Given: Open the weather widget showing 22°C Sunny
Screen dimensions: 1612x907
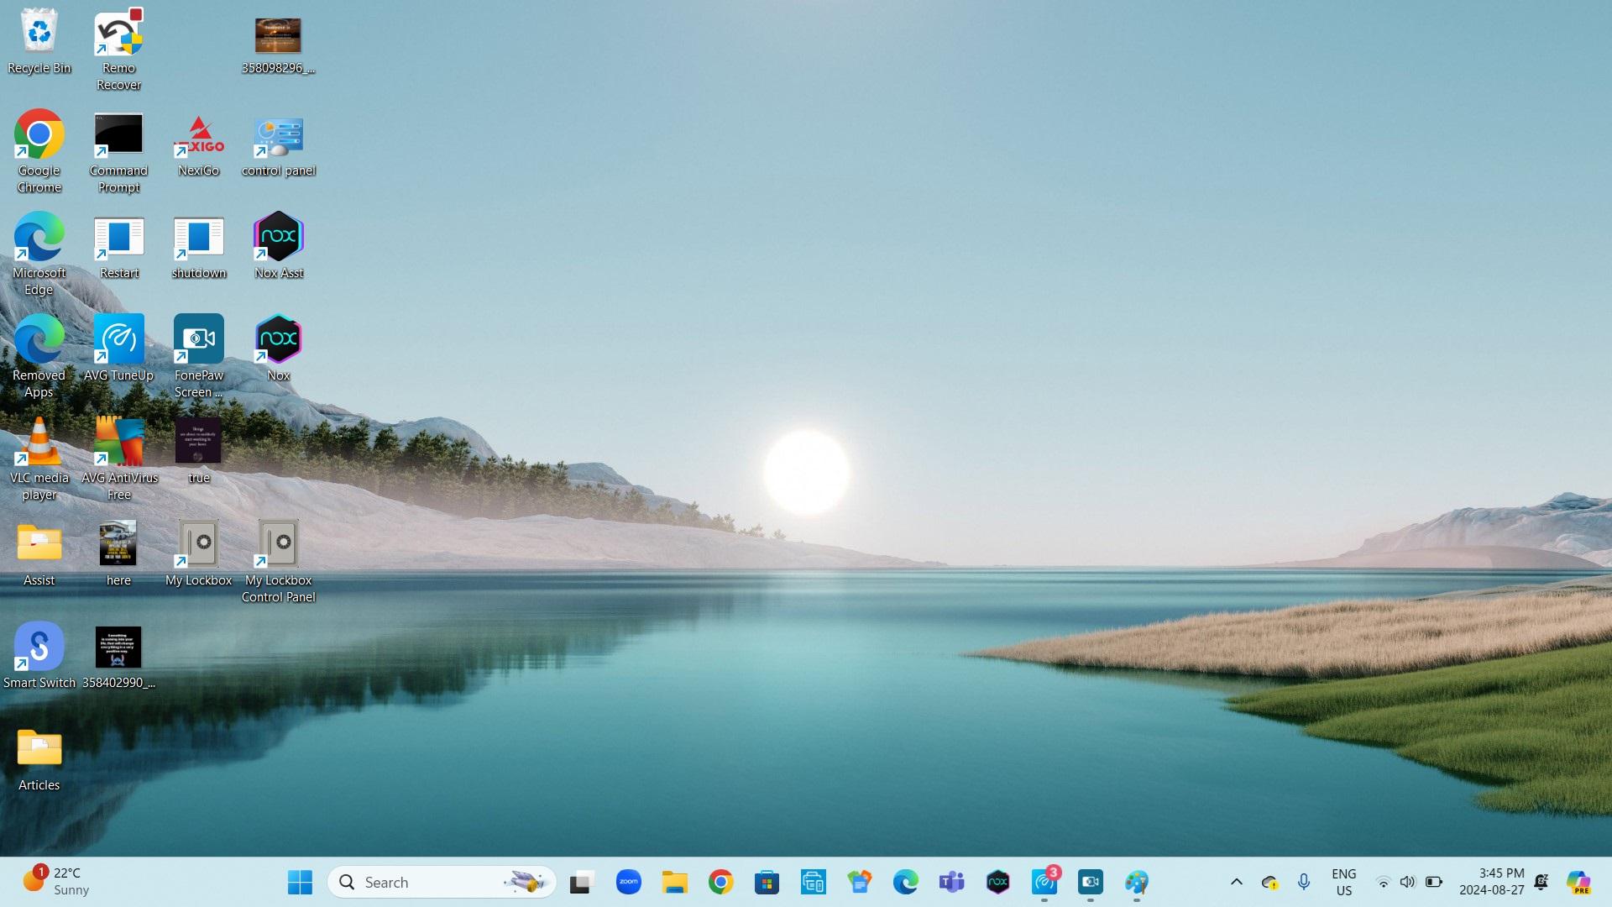Looking at the screenshot, I should [x=56, y=882].
